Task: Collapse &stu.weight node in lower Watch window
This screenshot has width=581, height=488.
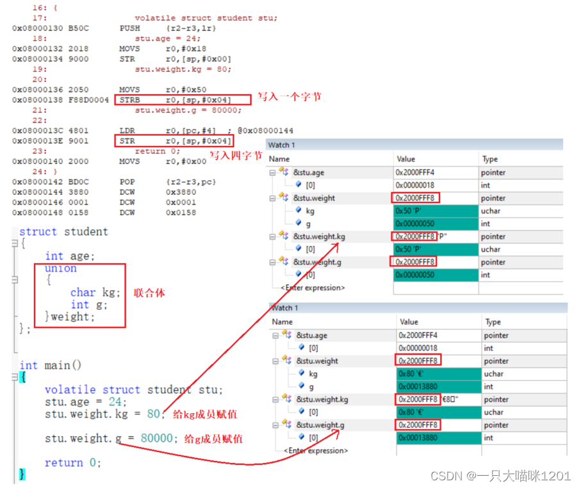Action: (x=276, y=361)
